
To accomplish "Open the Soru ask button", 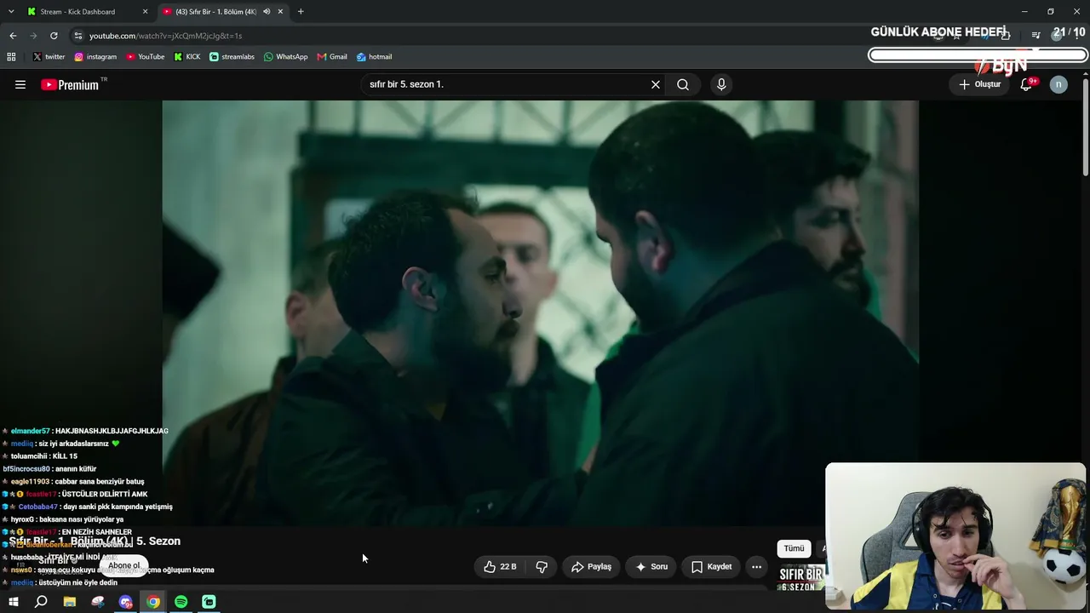I will pos(651,566).
